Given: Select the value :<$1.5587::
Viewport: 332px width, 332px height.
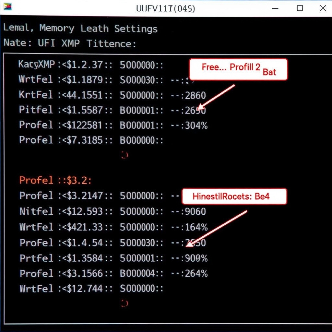Looking at the screenshot, I should pyautogui.click(x=85, y=110).
